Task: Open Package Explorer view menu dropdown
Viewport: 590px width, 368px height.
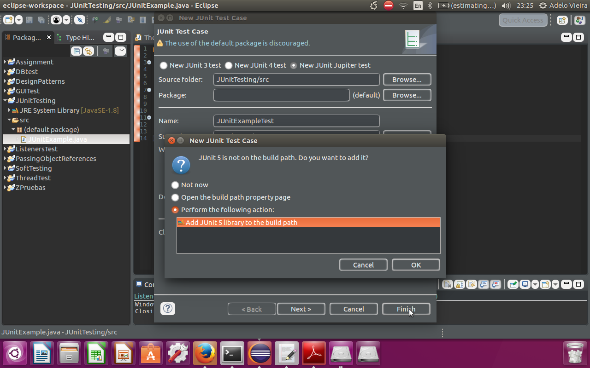Action: (120, 51)
